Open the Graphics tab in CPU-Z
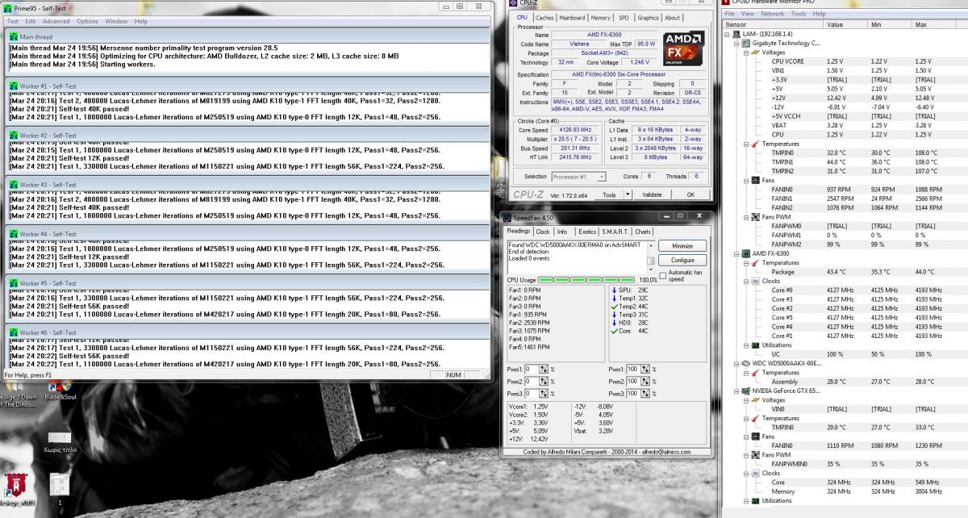This screenshot has width=968, height=518. pos(648,17)
